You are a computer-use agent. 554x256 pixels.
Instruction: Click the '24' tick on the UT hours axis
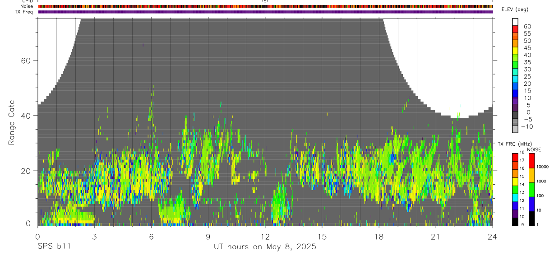point(493,237)
